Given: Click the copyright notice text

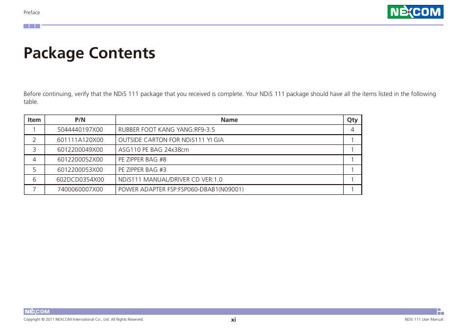Looking at the screenshot, I should pos(84,319).
